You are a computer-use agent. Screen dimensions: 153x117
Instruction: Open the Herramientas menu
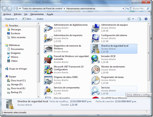point(37,14)
